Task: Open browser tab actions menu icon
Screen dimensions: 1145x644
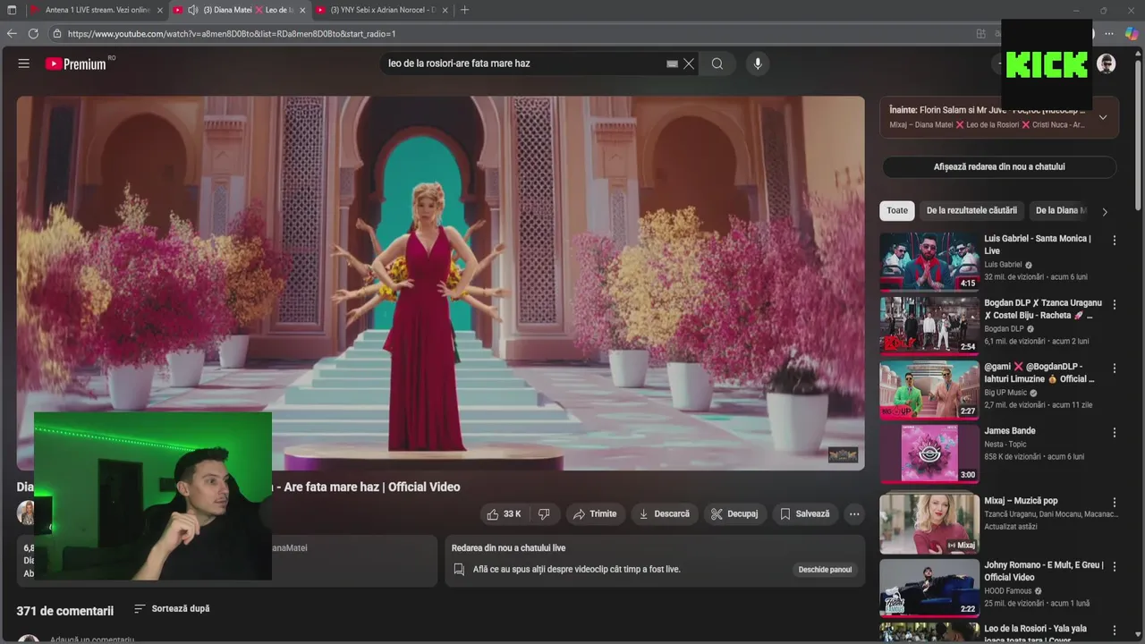Action: point(12,10)
